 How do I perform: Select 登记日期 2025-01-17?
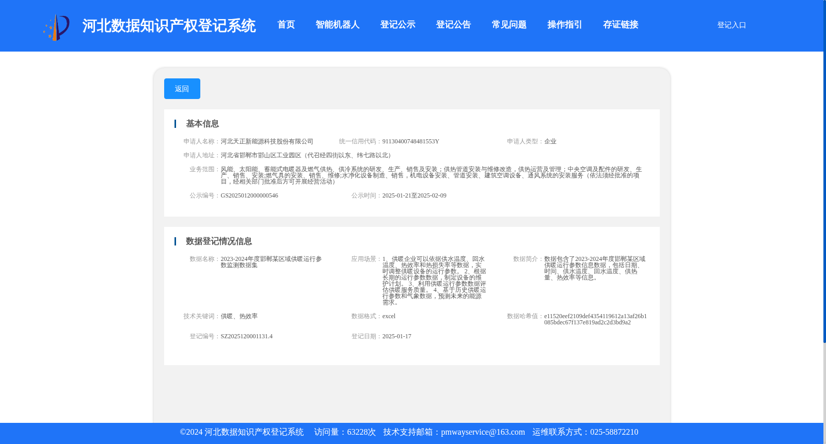pyautogui.click(x=396, y=336)
